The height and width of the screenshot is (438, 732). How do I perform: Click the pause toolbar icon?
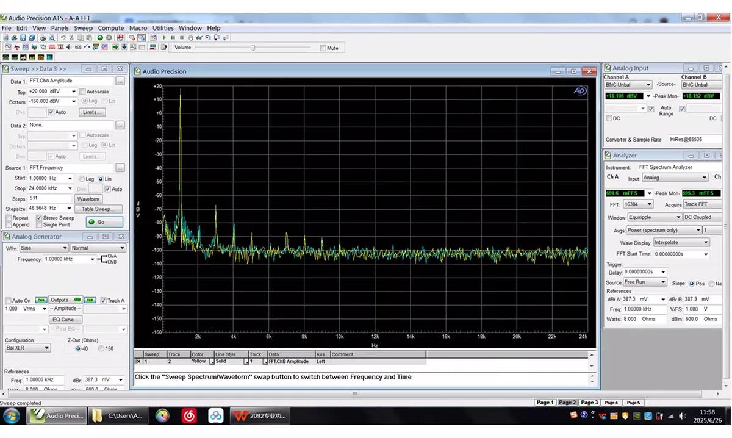(173, 38)
